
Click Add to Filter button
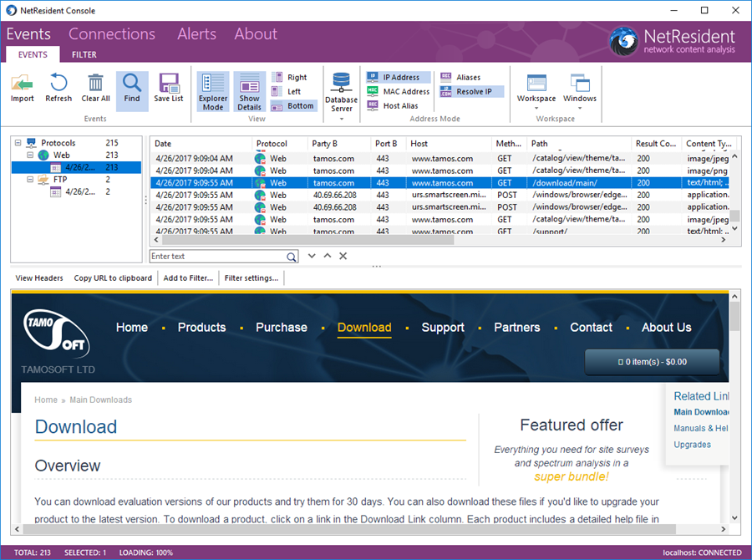pyautogui.click(x=188, y=277)
